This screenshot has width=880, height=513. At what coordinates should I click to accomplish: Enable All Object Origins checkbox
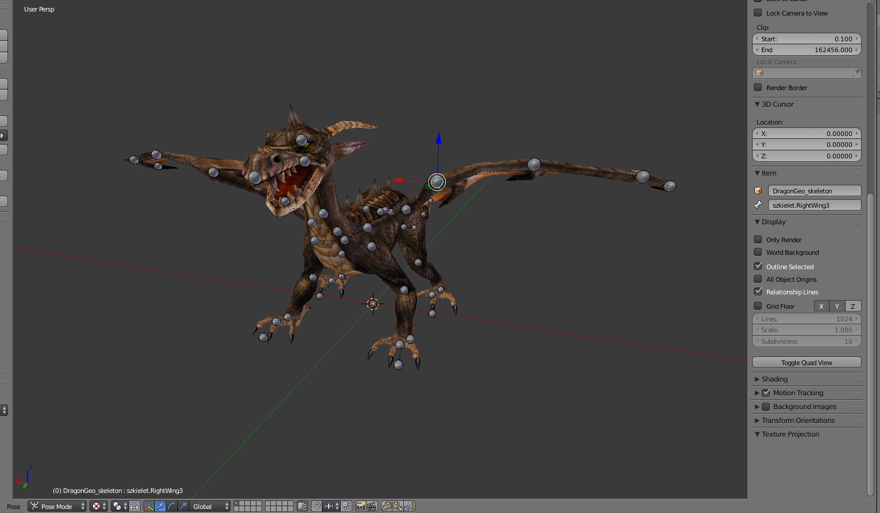pyautogui.click(x=758, y=279)
